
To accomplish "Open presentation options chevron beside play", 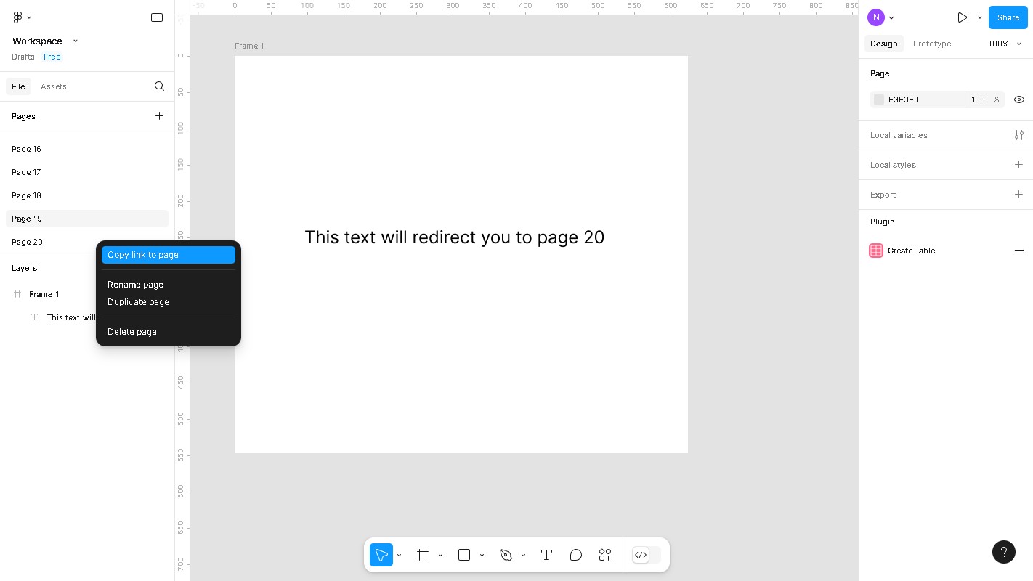I will tap(980, 17).
